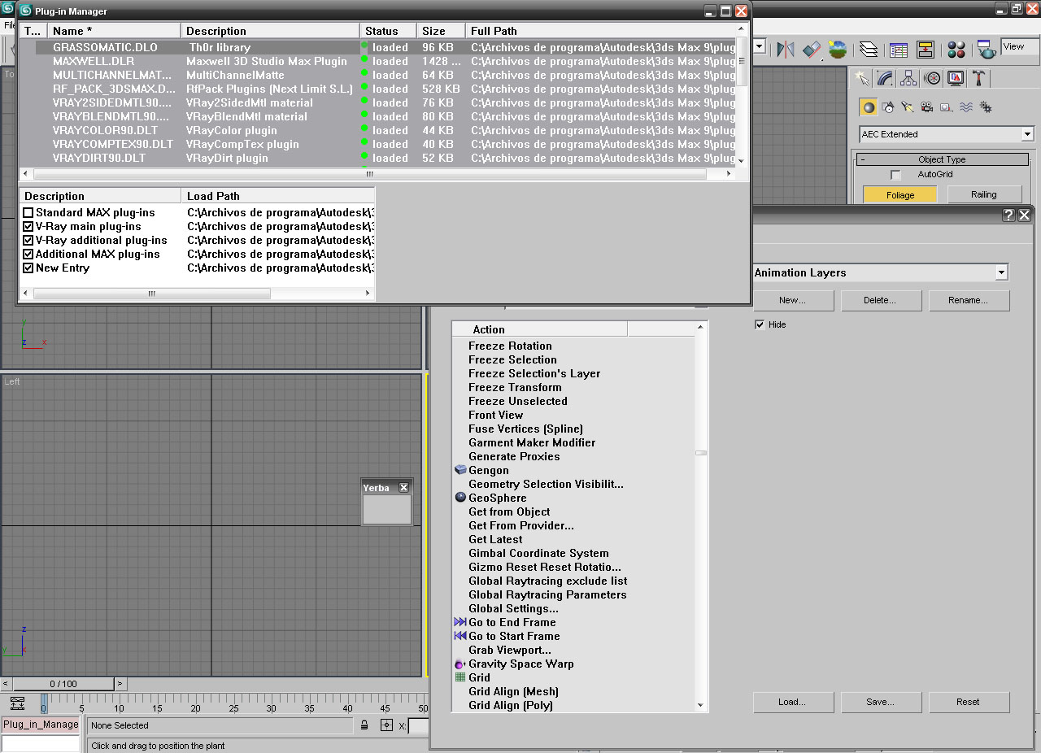The width and height of the screenshot is (1041, 753).
Task: Switch to Utilities panel hammer icon
Action: pyautogui.click(x=979, y=78)
